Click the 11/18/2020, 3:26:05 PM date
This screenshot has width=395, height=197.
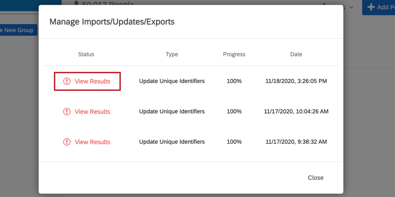click(296, 81)
